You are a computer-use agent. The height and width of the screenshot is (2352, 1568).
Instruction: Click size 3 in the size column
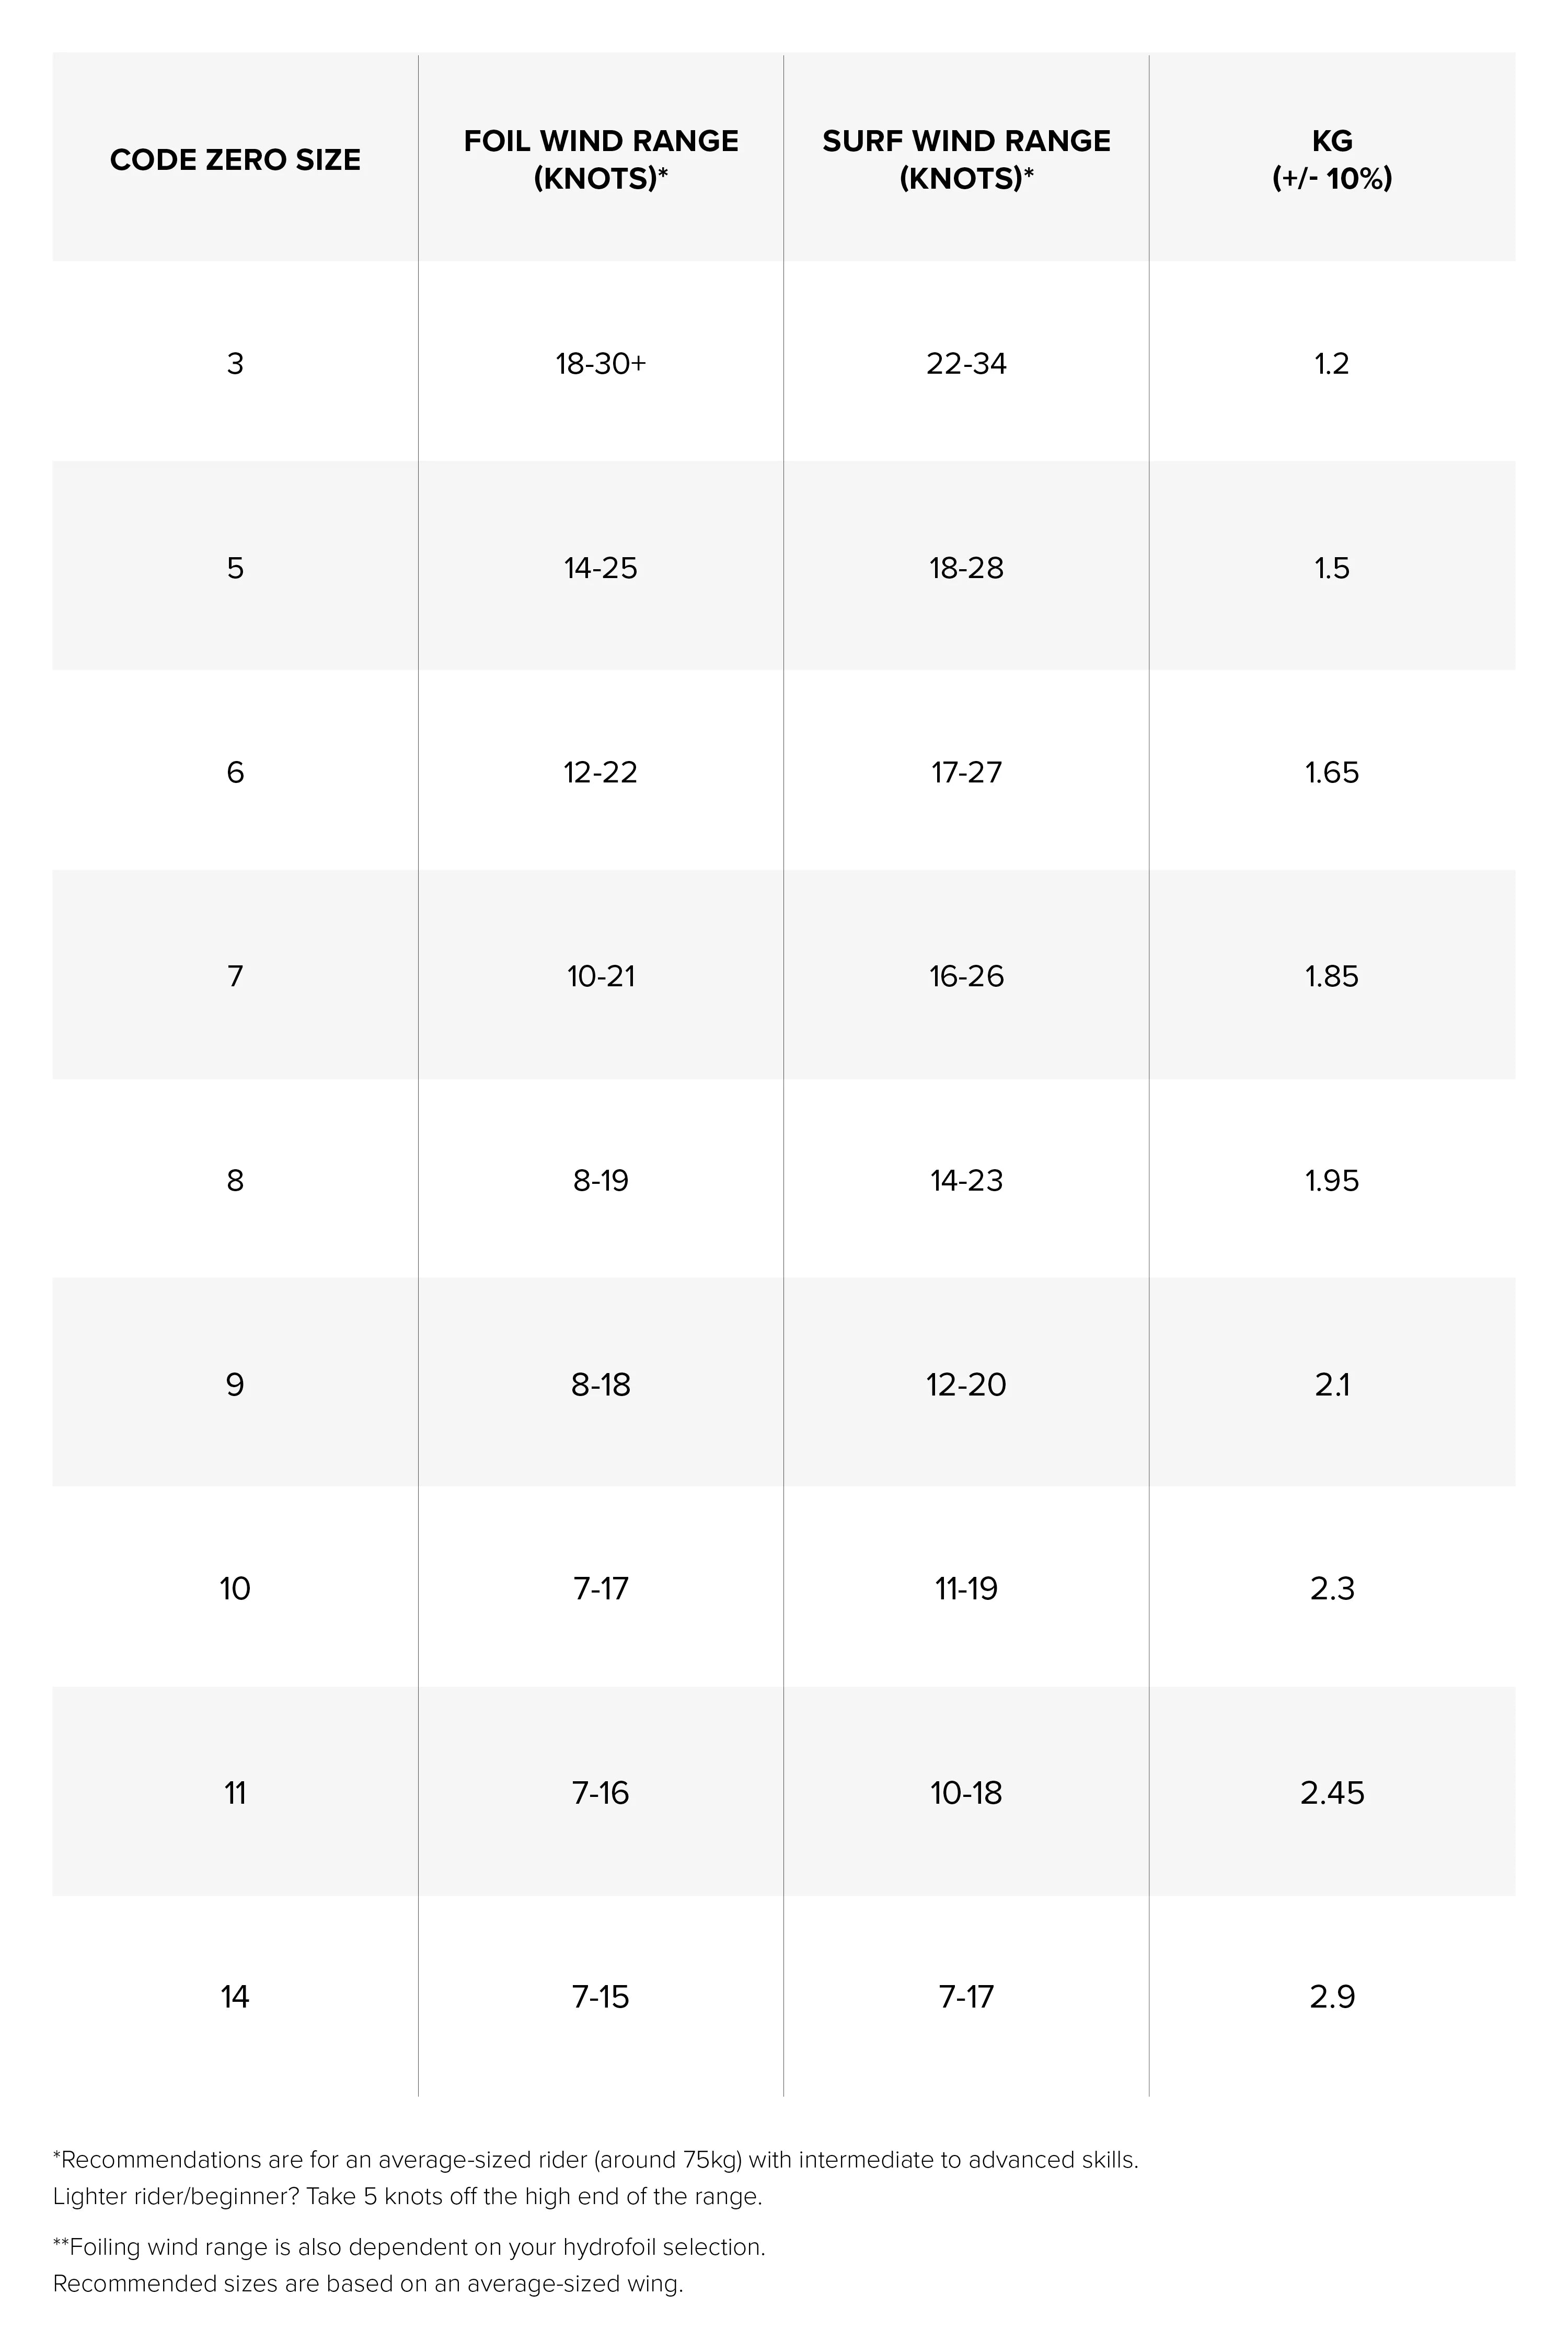235,363
